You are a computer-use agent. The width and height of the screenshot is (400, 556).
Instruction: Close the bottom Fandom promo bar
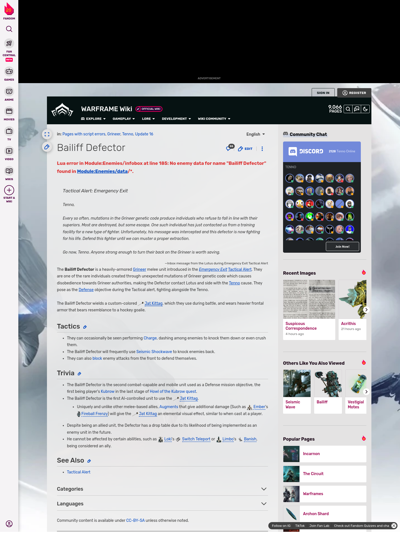pos(394,526)
